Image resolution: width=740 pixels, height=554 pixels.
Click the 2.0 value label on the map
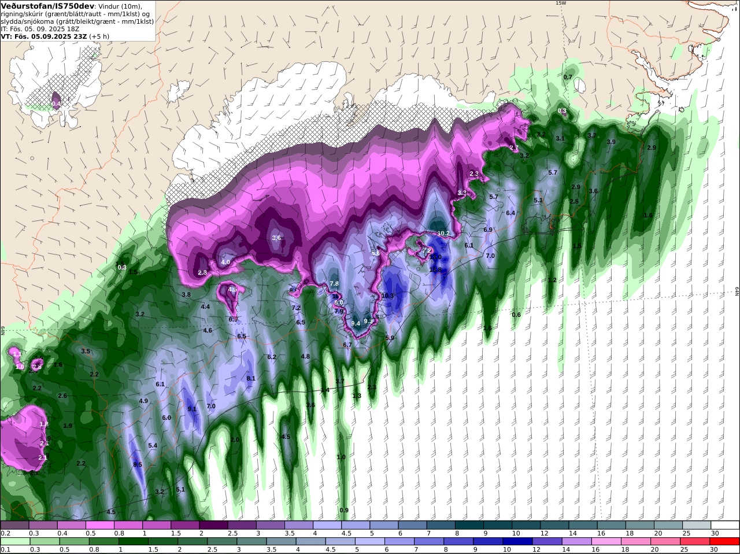pos(235,439)
